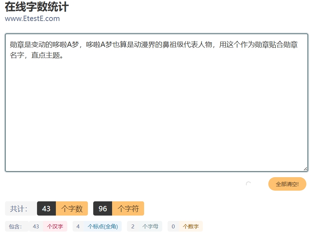Click the 全部清空! clear-all button
311x233 pixels.
[x=287, y=184]
